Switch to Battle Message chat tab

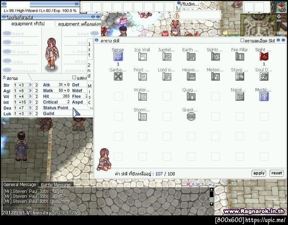click(56, 185)
